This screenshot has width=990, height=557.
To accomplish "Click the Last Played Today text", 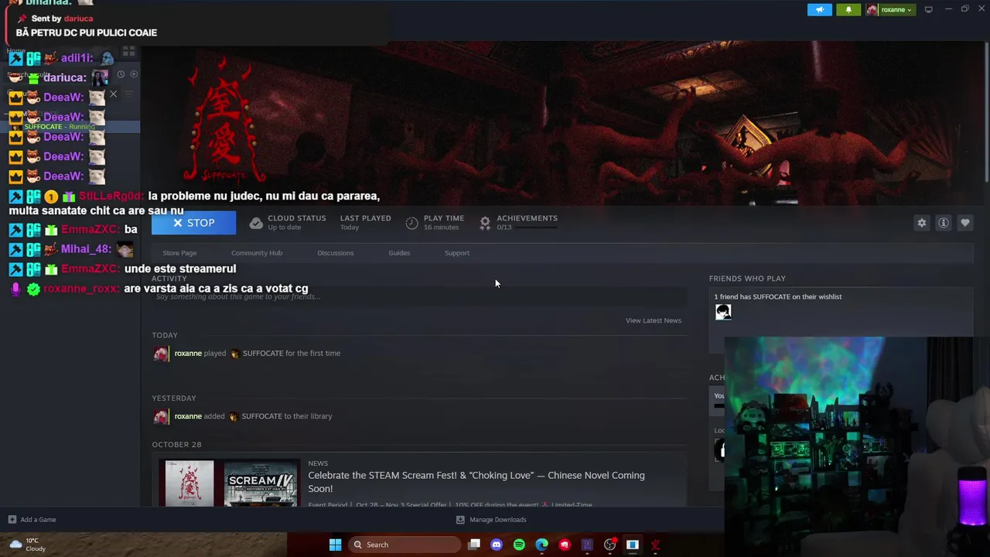I will (365, 223).
